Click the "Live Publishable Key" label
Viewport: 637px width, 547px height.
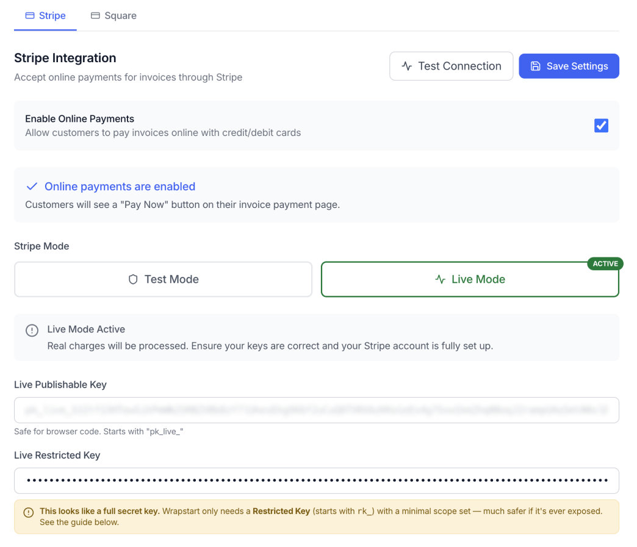(x=60, y=385)
